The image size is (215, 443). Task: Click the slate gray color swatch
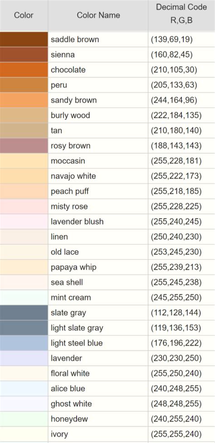(x=24, y=313)
